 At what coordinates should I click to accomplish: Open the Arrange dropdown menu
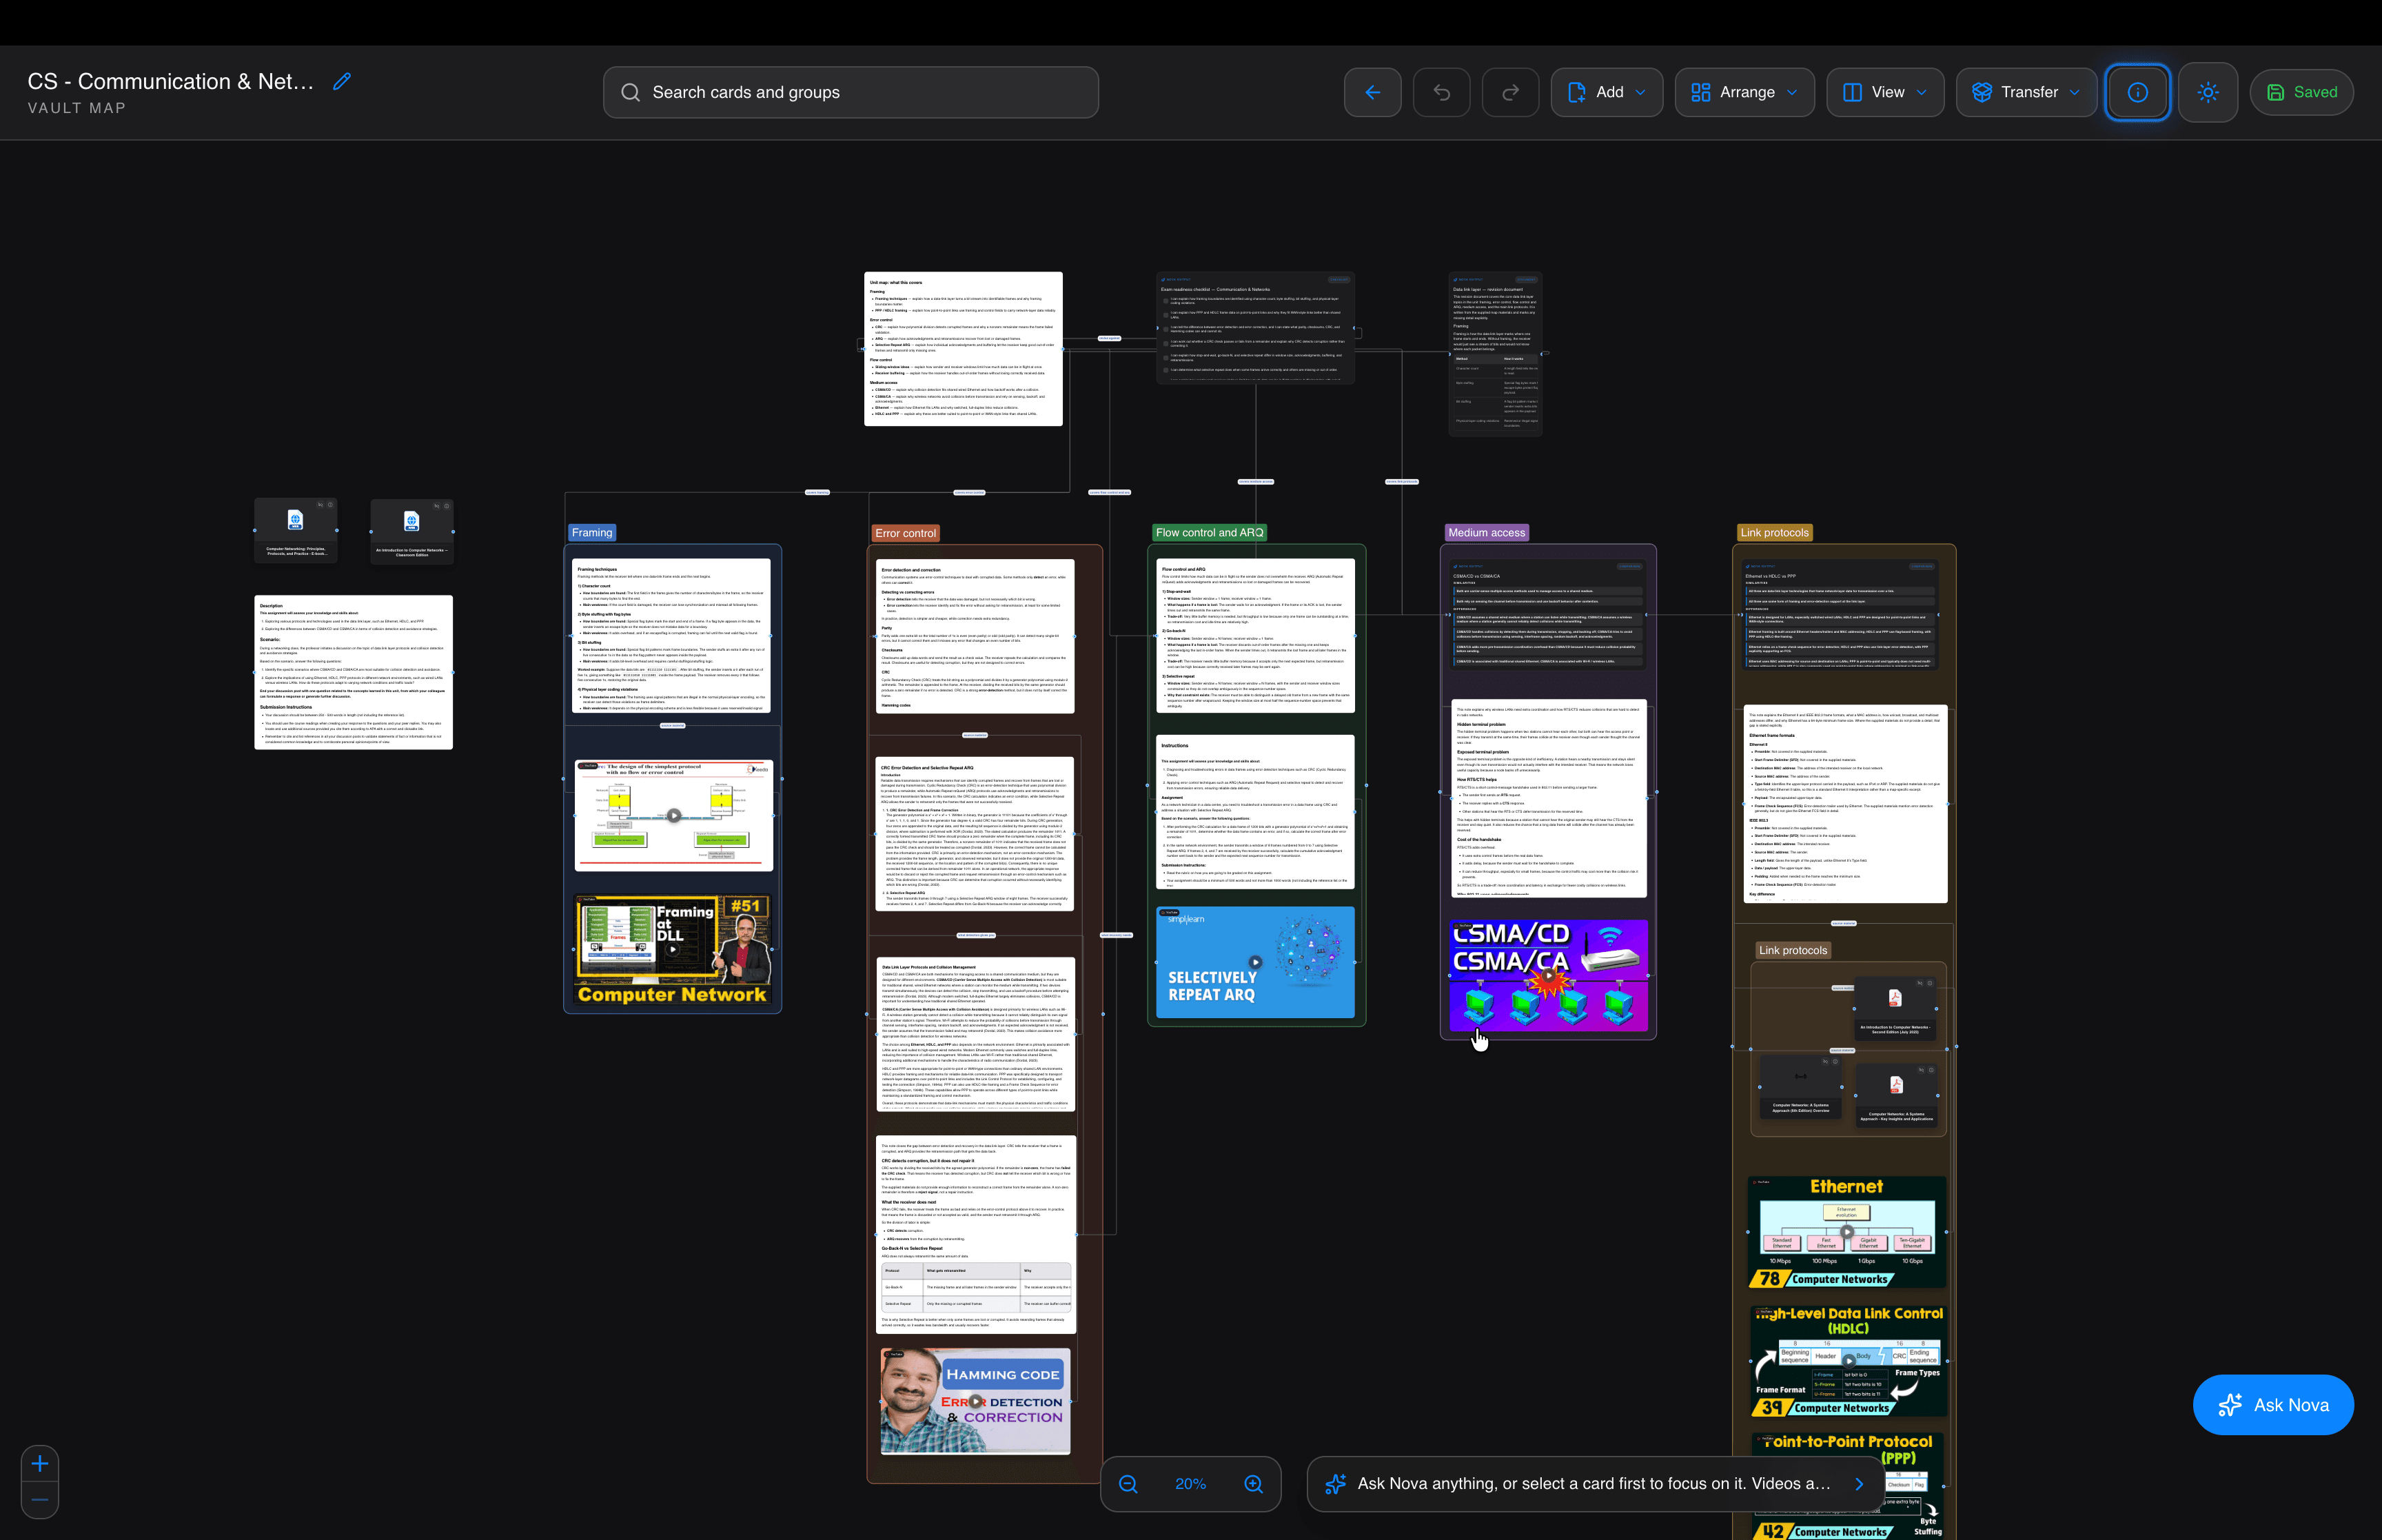point(1744,92)
